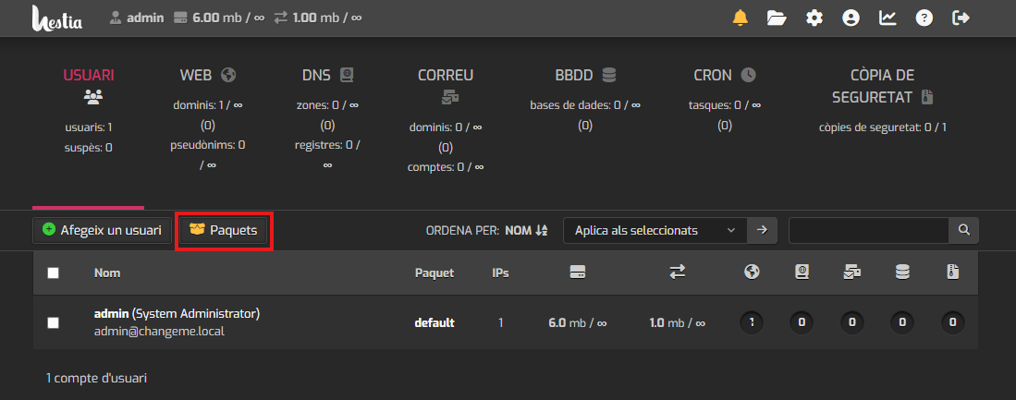Click the logout icon
This screenshot has height=400, width=1016.
pyautogui.click(x=961, y=18)
